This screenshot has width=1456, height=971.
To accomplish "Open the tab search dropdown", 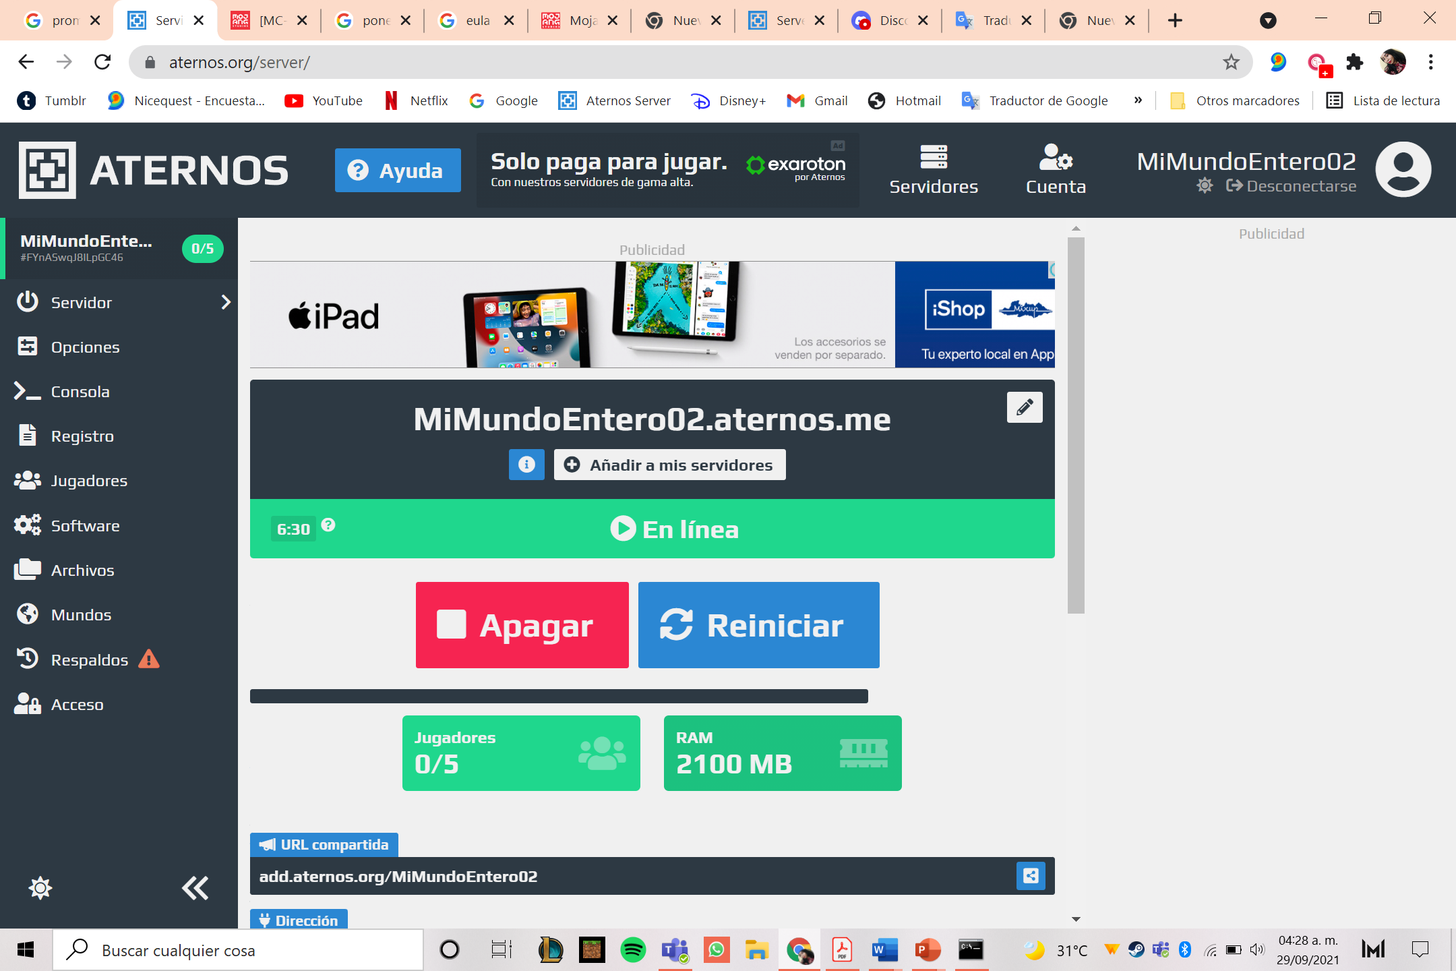I will point(1268,21).
